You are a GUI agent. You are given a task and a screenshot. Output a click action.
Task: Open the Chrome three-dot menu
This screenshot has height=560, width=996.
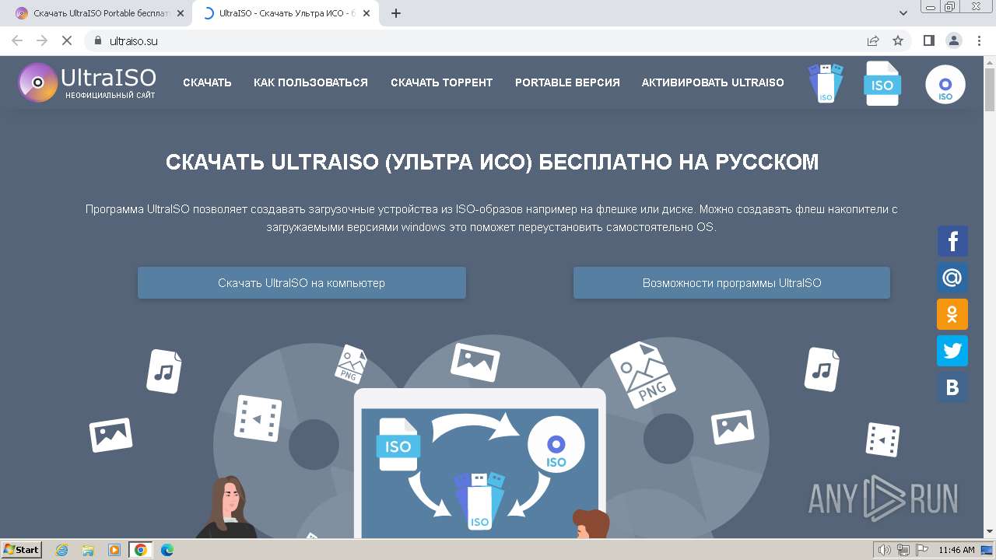point(979,40)
